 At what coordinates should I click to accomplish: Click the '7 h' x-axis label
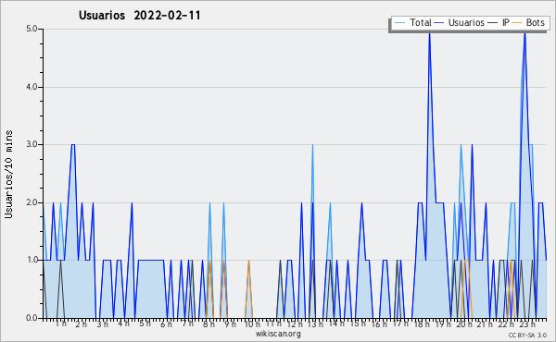pyautogui.click(x=187, y=324)
